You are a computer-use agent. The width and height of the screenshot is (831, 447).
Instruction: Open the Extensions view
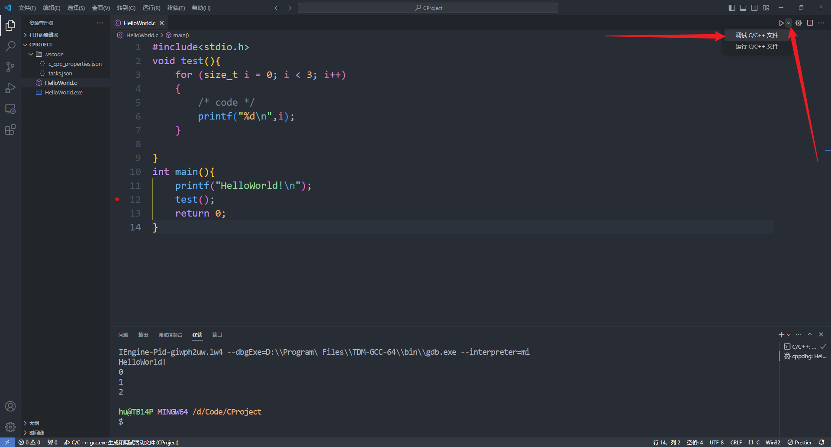coord(10,130)
